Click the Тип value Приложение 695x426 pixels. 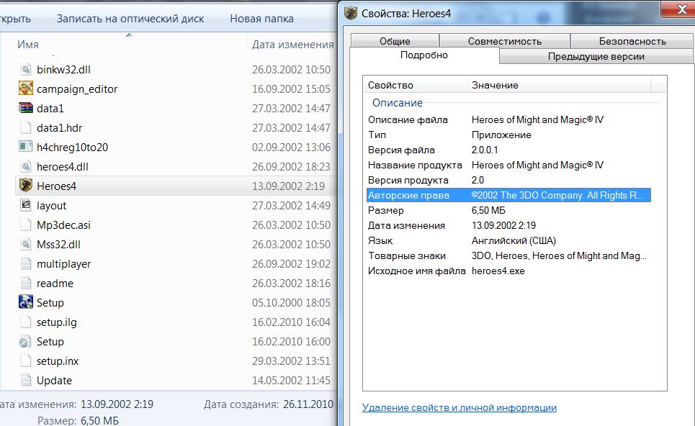tap(501, 135)
